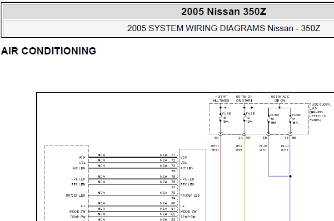Click 'REC LED' in the solid-outline connector block
Screen dimensions: 334x221
187,184
